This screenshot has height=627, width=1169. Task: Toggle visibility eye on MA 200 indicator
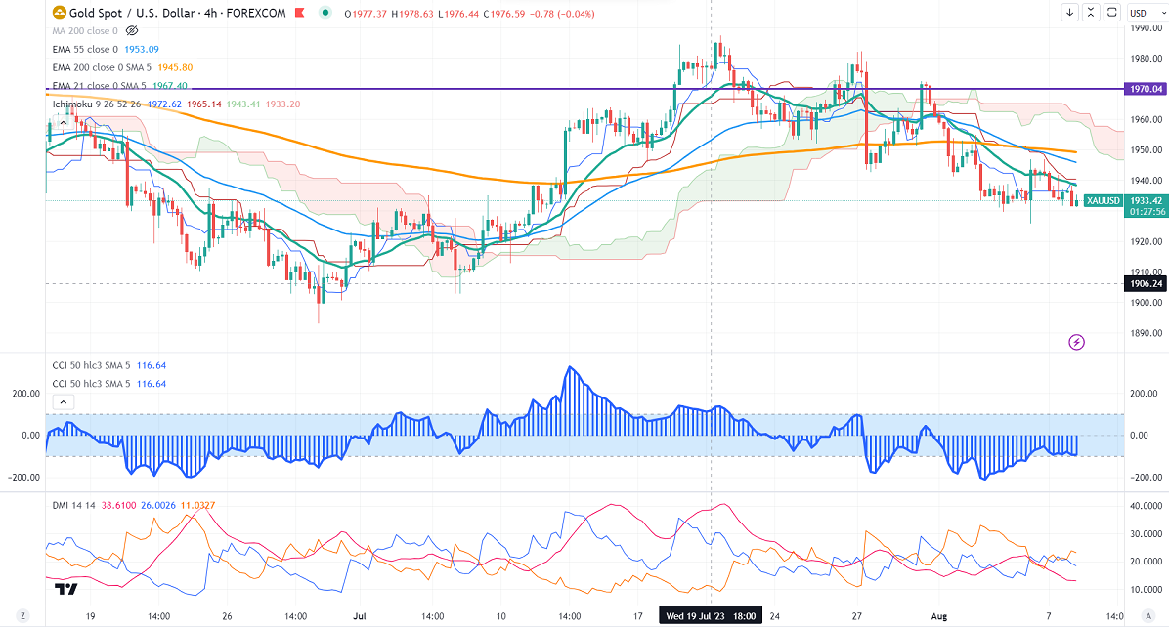coord(132,30)
